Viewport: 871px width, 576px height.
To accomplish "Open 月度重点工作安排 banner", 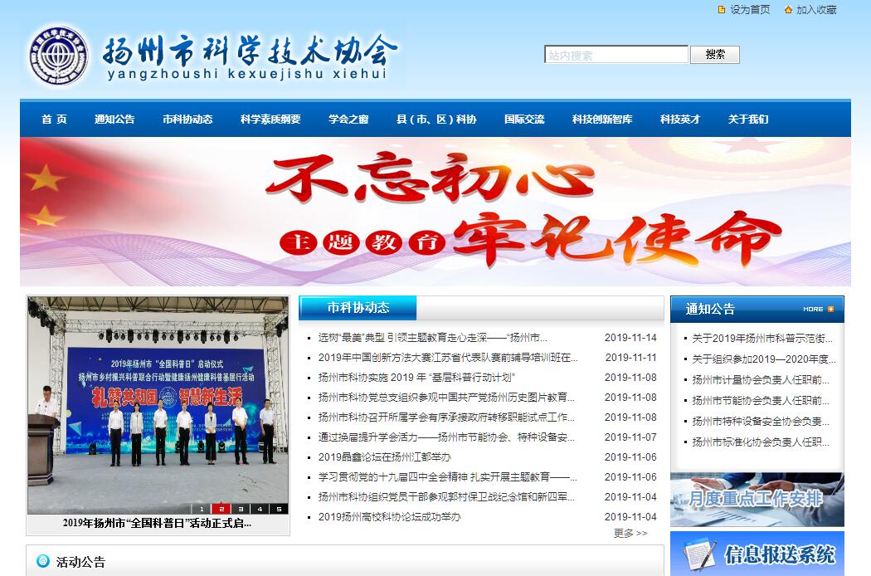I will pos(757,499).
